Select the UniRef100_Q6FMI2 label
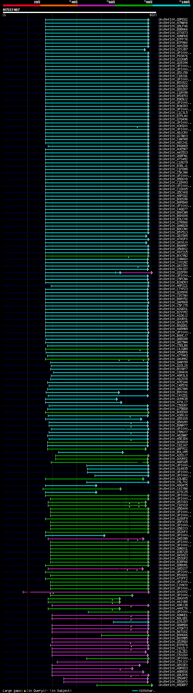Image resolution: width=193 pixels, height=693 pixels. coord(173,449)
